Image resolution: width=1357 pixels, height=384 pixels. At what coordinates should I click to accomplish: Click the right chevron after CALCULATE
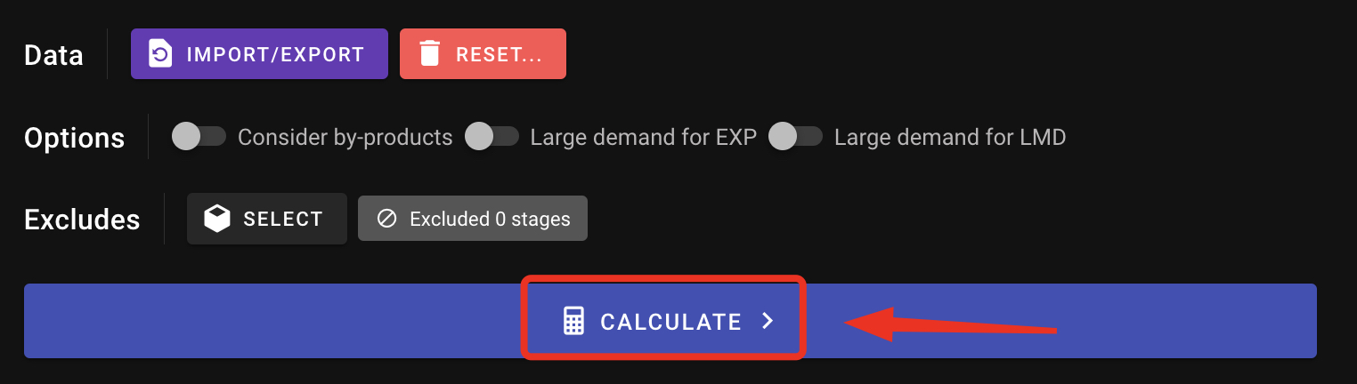point(768,321)
